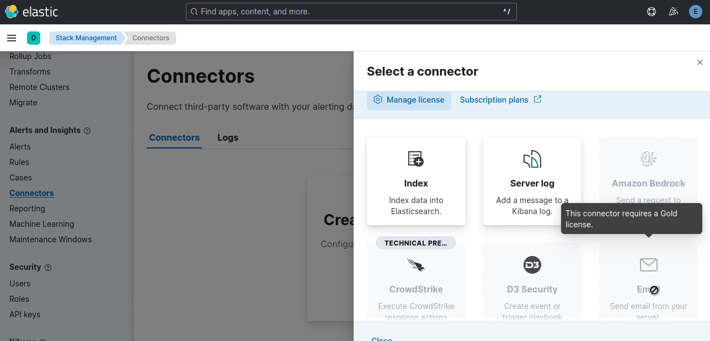Click the Amazon Bedrock brain icon
Viewport: 710px width, 341px height.
(649, 159)
